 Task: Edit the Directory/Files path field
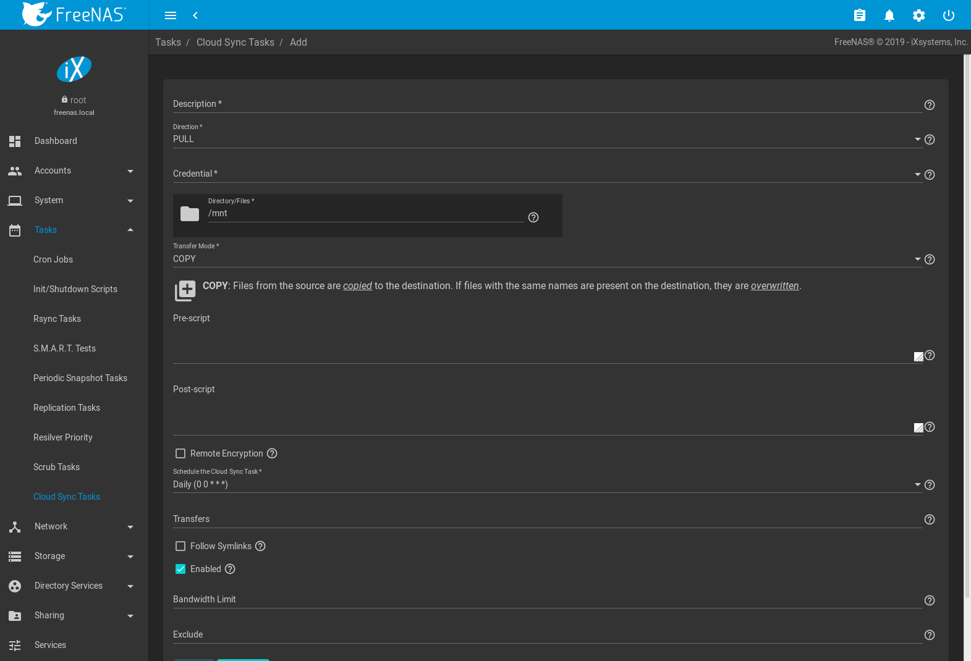point(366,213)
